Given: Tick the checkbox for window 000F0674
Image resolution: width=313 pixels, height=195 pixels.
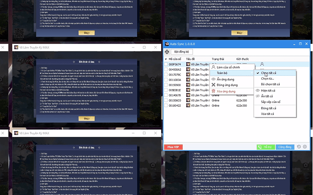Looking at the screenshot, I should [166, 64].
